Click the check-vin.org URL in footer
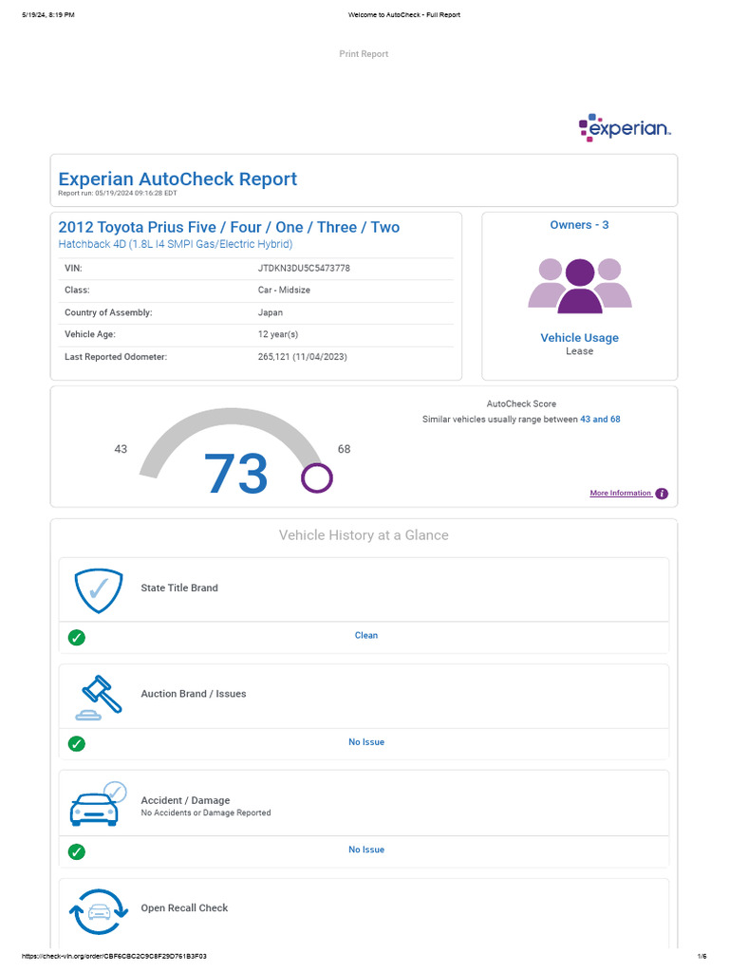The height and width of the screenshot is (972, 729). (x=114, y=957)
